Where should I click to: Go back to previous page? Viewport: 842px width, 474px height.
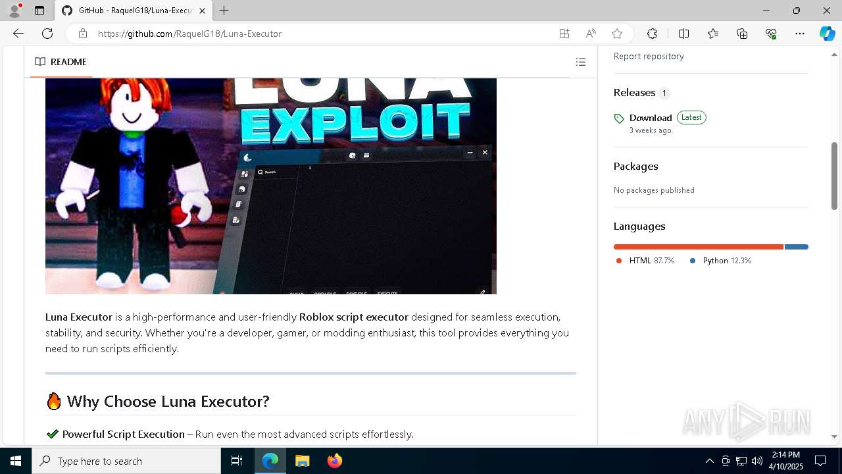tap(18, 34)
